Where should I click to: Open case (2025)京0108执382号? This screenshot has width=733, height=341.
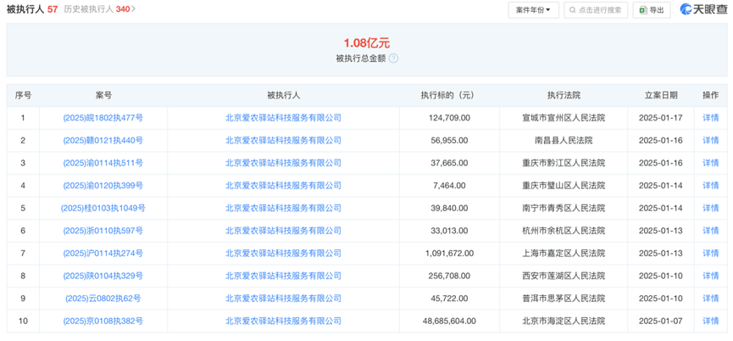tap(103, 321)
